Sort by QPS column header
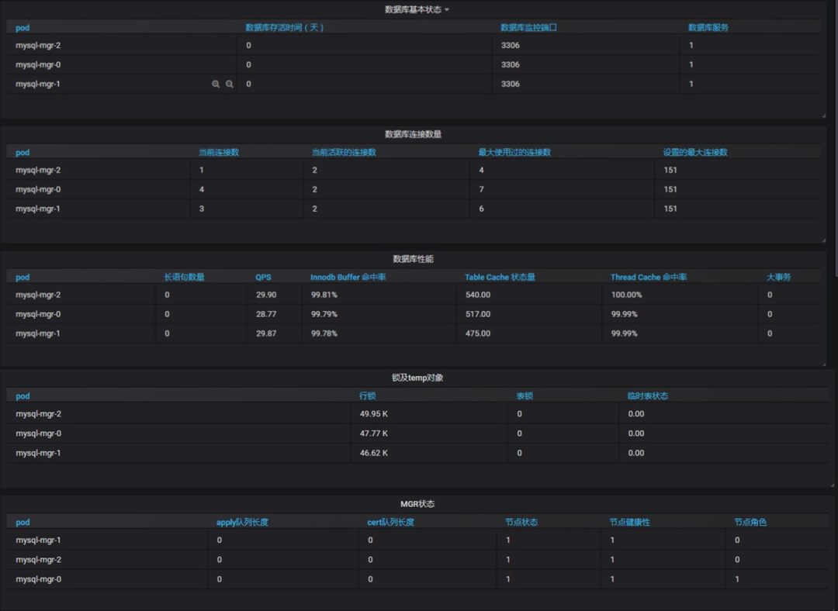The width and height of the screenshot is (838, 611). [x=263, y=277]
